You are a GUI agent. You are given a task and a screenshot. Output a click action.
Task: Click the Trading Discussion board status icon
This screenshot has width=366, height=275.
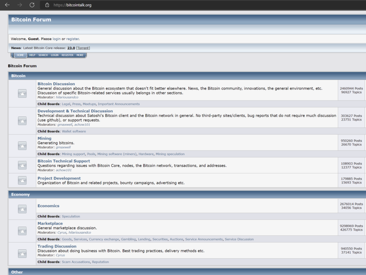click(x=22, y=254)
